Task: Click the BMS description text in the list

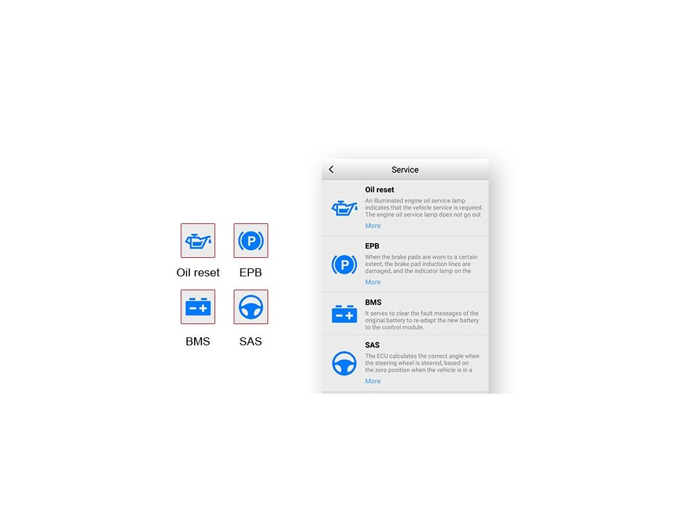Action: (422, 321)
